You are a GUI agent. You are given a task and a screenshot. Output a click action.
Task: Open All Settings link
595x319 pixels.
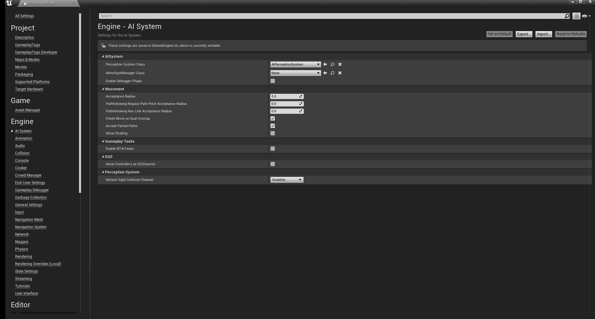click(24, 16)
